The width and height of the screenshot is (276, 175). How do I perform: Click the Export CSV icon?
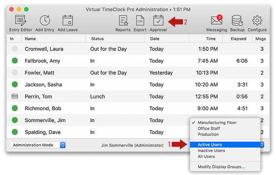140,20
